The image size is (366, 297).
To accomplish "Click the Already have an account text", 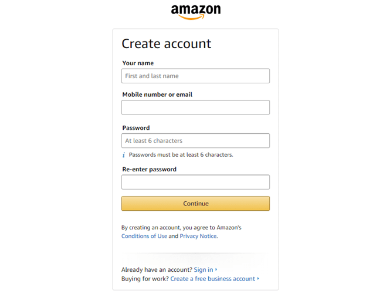I will (157, 270).
